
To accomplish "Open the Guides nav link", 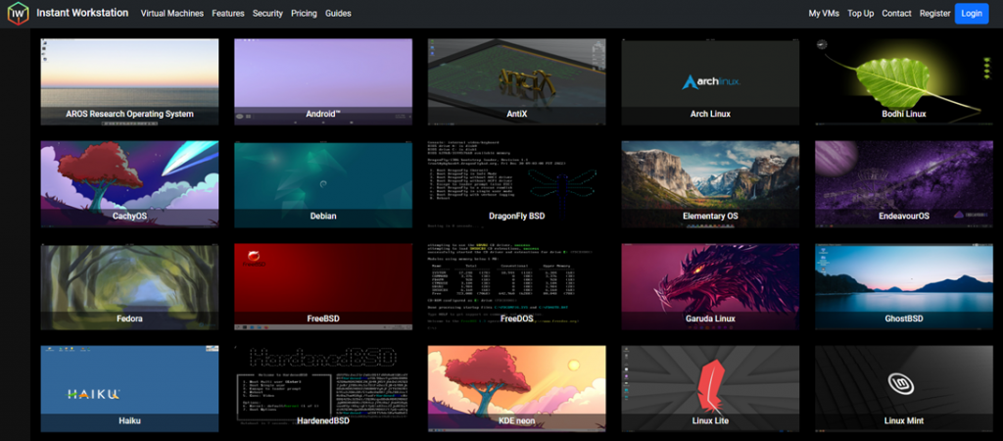I will pyautogui.click(x=338, y=14).
